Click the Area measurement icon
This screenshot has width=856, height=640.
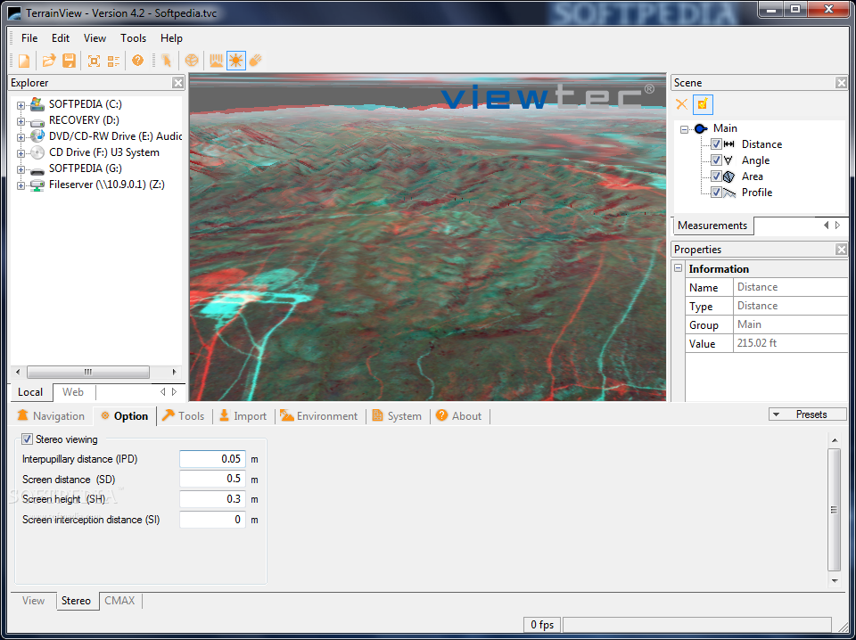[729, 176]
